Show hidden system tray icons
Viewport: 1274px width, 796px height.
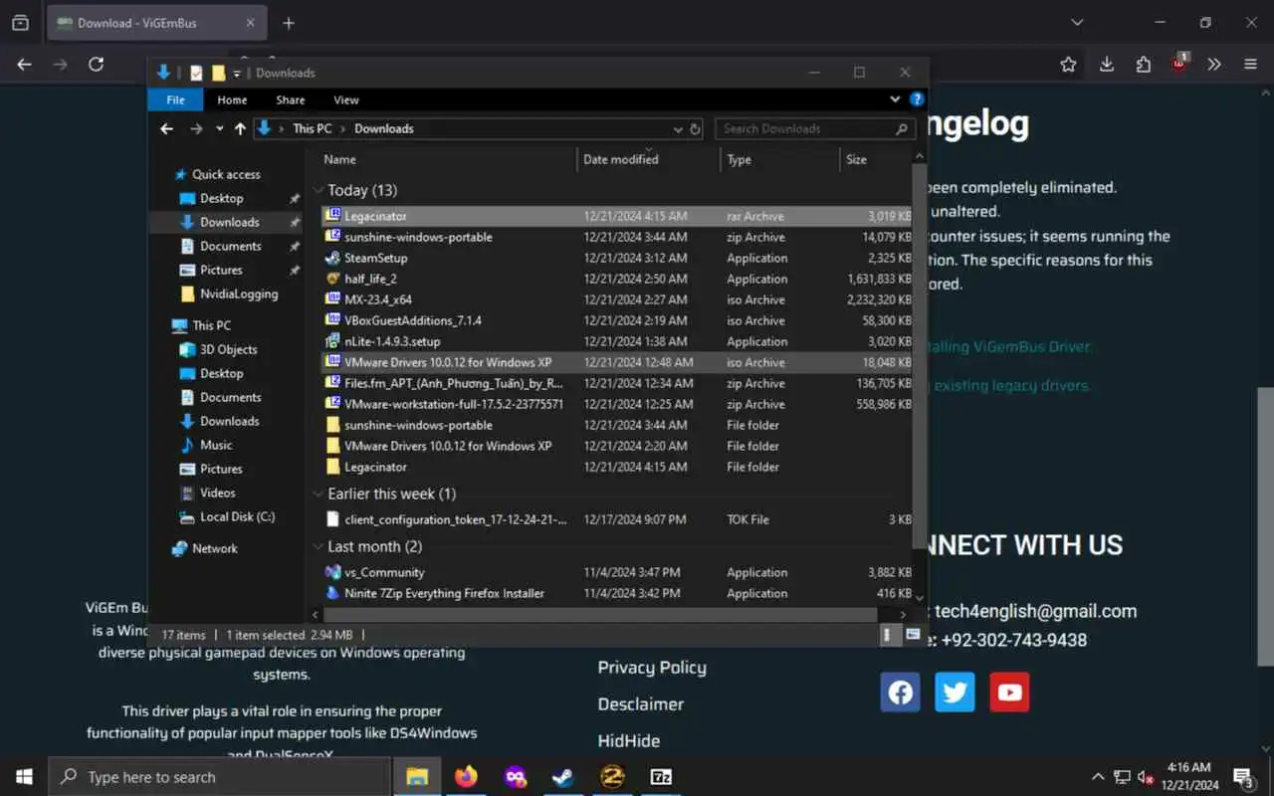click(x=1098, y=777)
